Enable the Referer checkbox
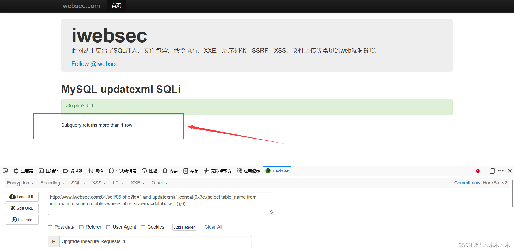The width and height of the screenshot is (514, 250). pyautogui.click(x=81, y=227)
